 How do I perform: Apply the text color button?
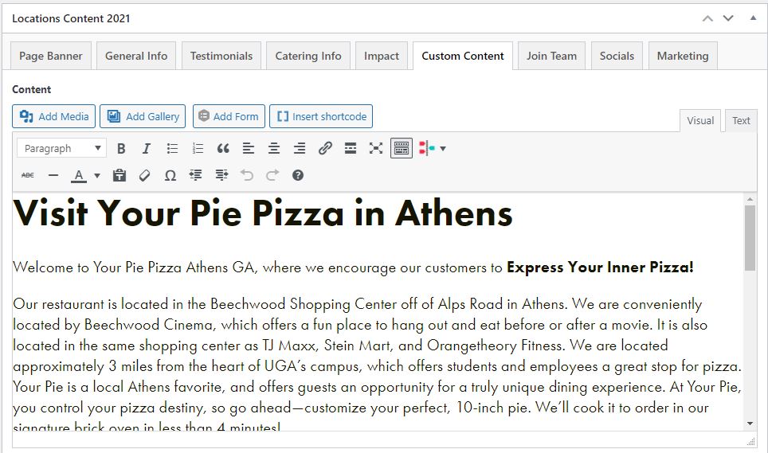79,175
